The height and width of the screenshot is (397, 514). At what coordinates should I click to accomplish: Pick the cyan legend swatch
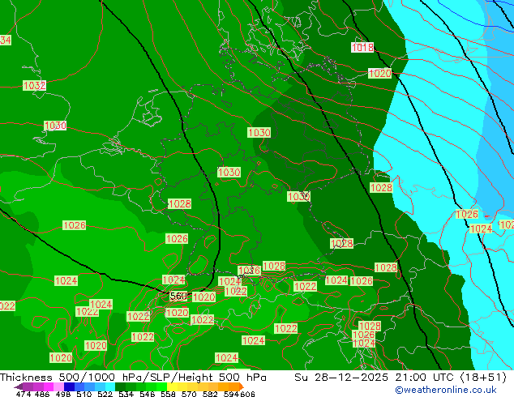[110, 386]
